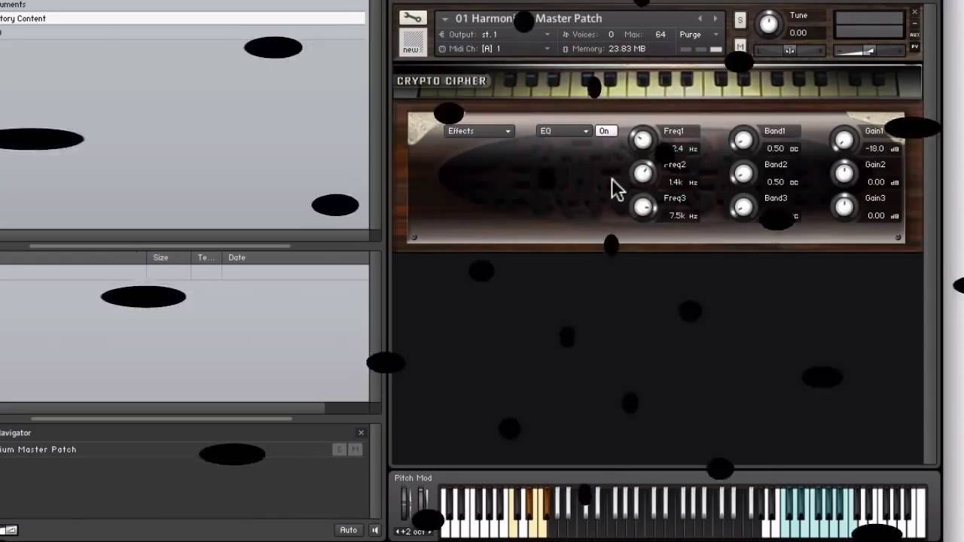Click the Gain3 value 0.00 dB
Image resolution: width=964 pixels, height=542 pixels.
coord(883,216)
